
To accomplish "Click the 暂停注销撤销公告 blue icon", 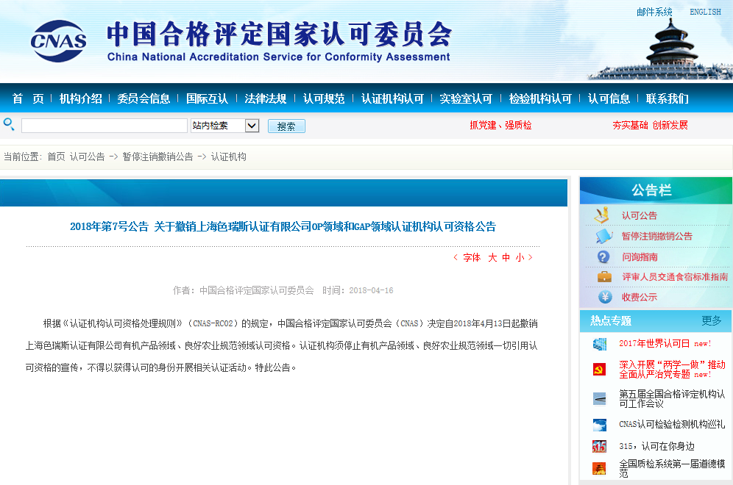I will point(603,236).
